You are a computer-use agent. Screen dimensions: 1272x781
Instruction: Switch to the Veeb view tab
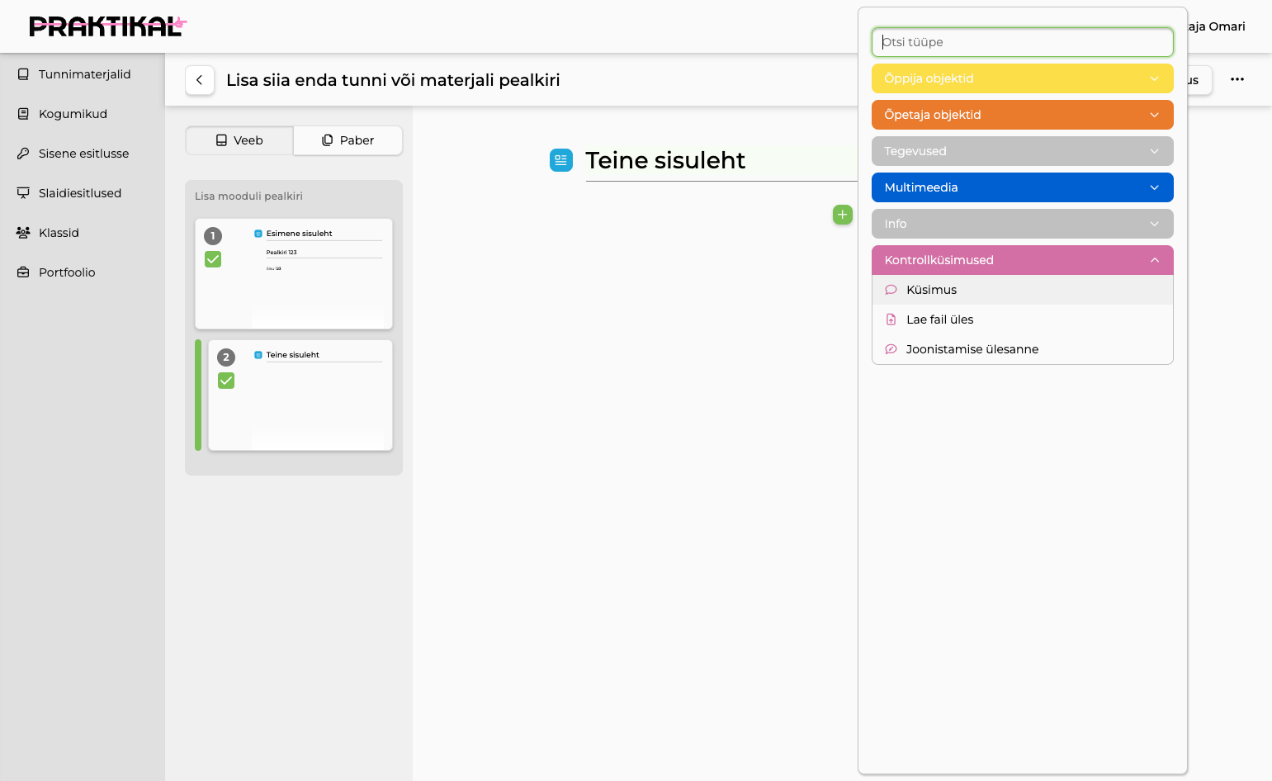239,140
